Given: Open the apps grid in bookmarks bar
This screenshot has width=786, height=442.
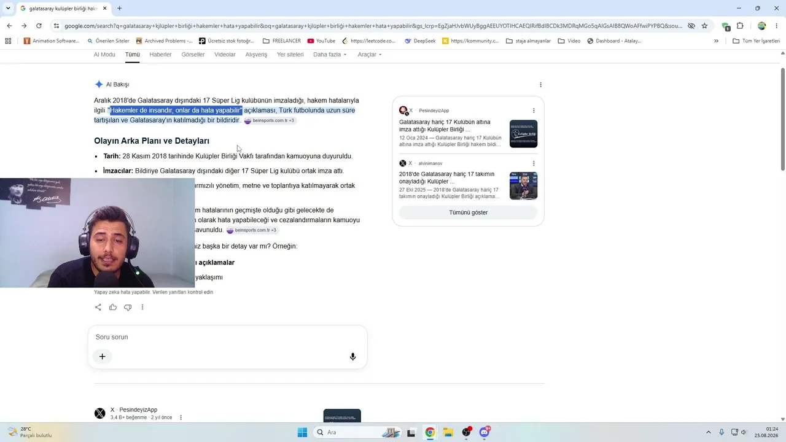Looking at the screenshot, I should (8, 41).
